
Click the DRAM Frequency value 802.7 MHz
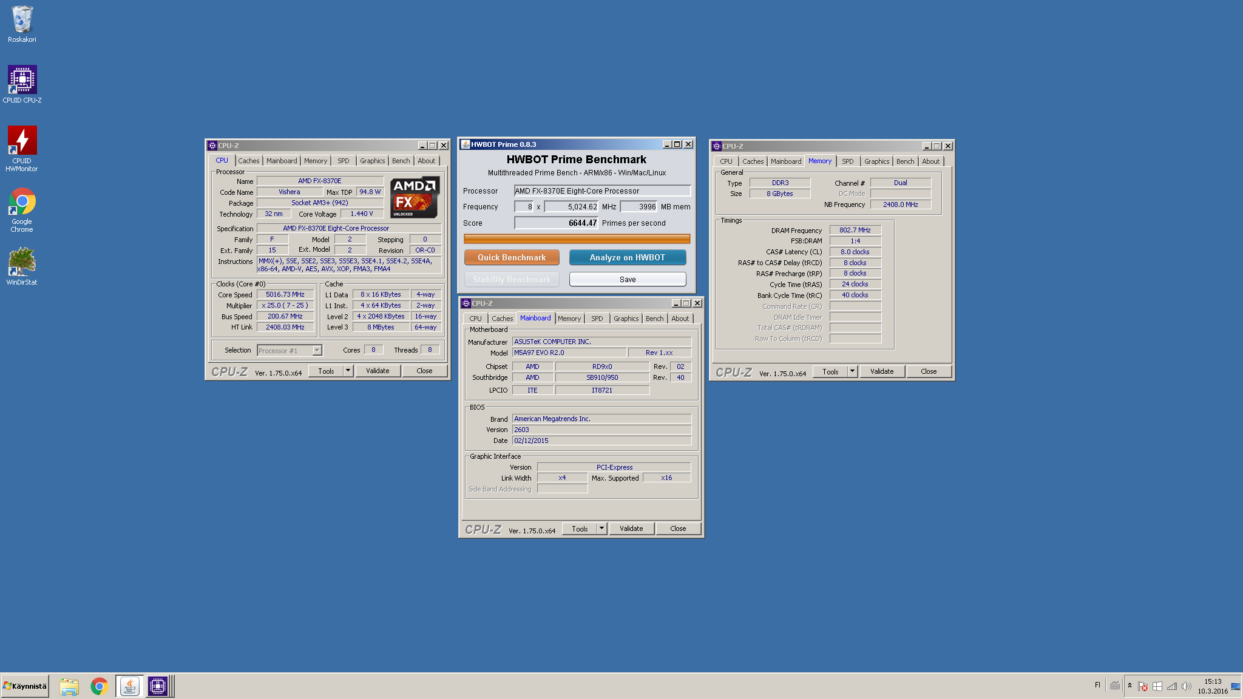click(855, 230)
